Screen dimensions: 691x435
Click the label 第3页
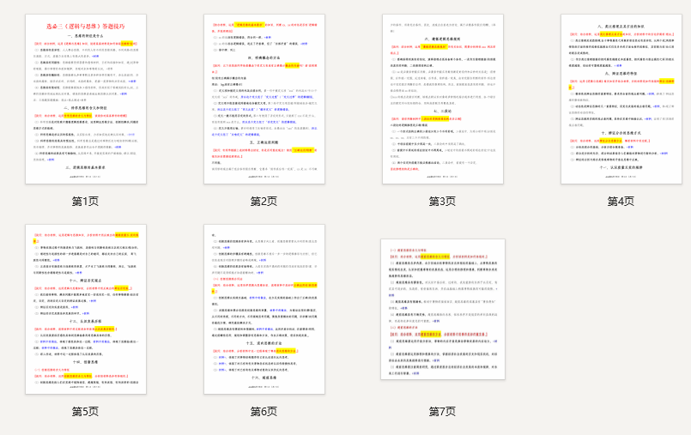pyautogui.click(x=442, y=202)
